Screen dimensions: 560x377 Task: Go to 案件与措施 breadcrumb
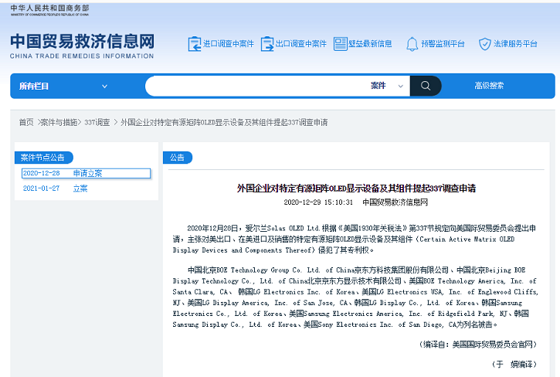(59, 123)
